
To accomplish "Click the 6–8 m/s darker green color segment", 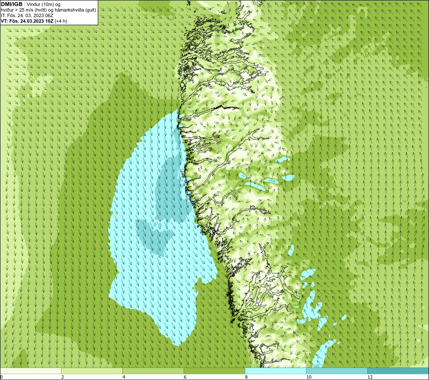I will pos(214,371).
